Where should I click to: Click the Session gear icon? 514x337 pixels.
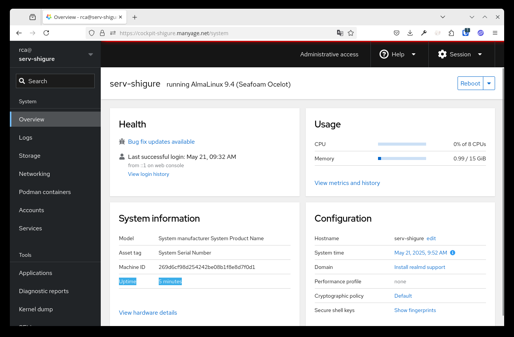tap(442, 54)
